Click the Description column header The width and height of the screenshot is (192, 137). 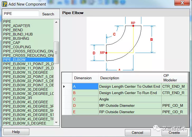tap(110, 78)
